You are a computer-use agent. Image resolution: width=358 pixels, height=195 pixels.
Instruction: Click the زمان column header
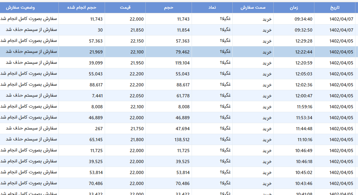(x=294, y=7)
